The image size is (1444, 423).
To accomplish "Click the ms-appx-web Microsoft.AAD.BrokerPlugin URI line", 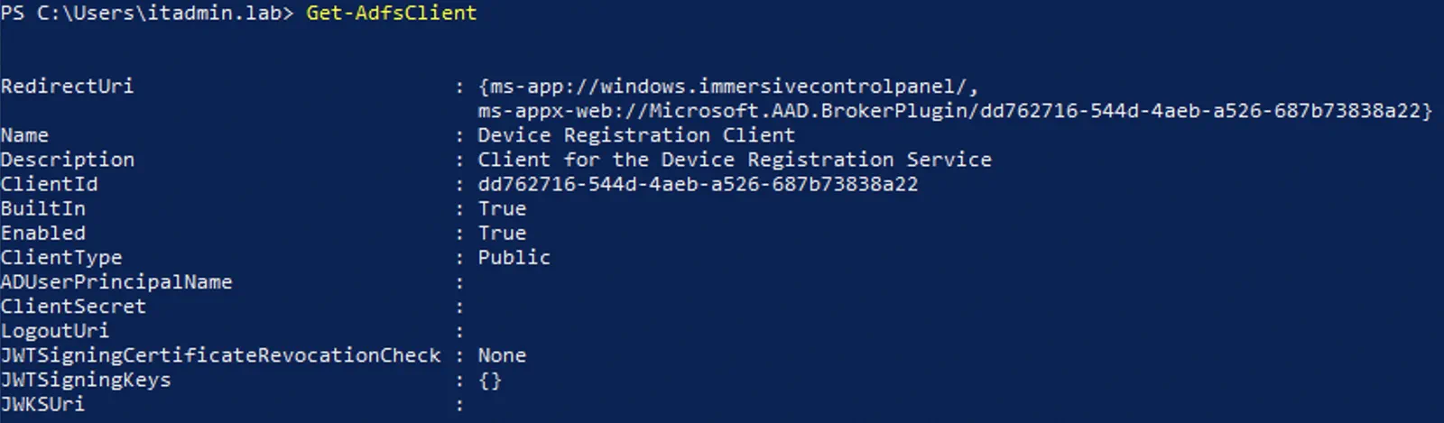I will (955, 111).
